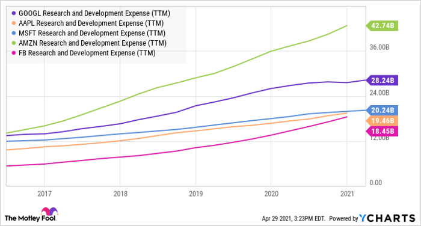Select the AAPL Research and Development Expense label
421x226 pixels.
[x=91, y=23]
